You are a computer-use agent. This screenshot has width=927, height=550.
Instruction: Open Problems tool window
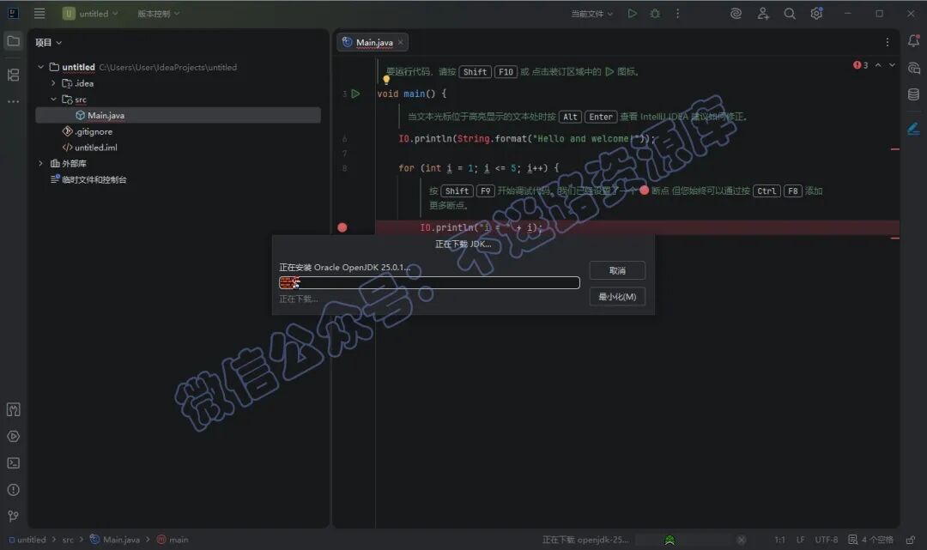(13, 490)
